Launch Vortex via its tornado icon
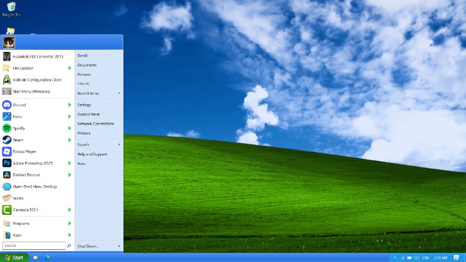The width and height of the screenshot is (466, 262). click(x=6, y=198)
